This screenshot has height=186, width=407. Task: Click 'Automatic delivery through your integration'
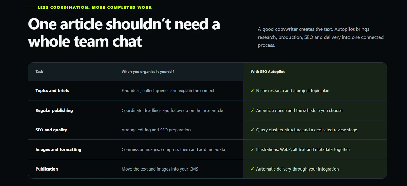point(297,169)
